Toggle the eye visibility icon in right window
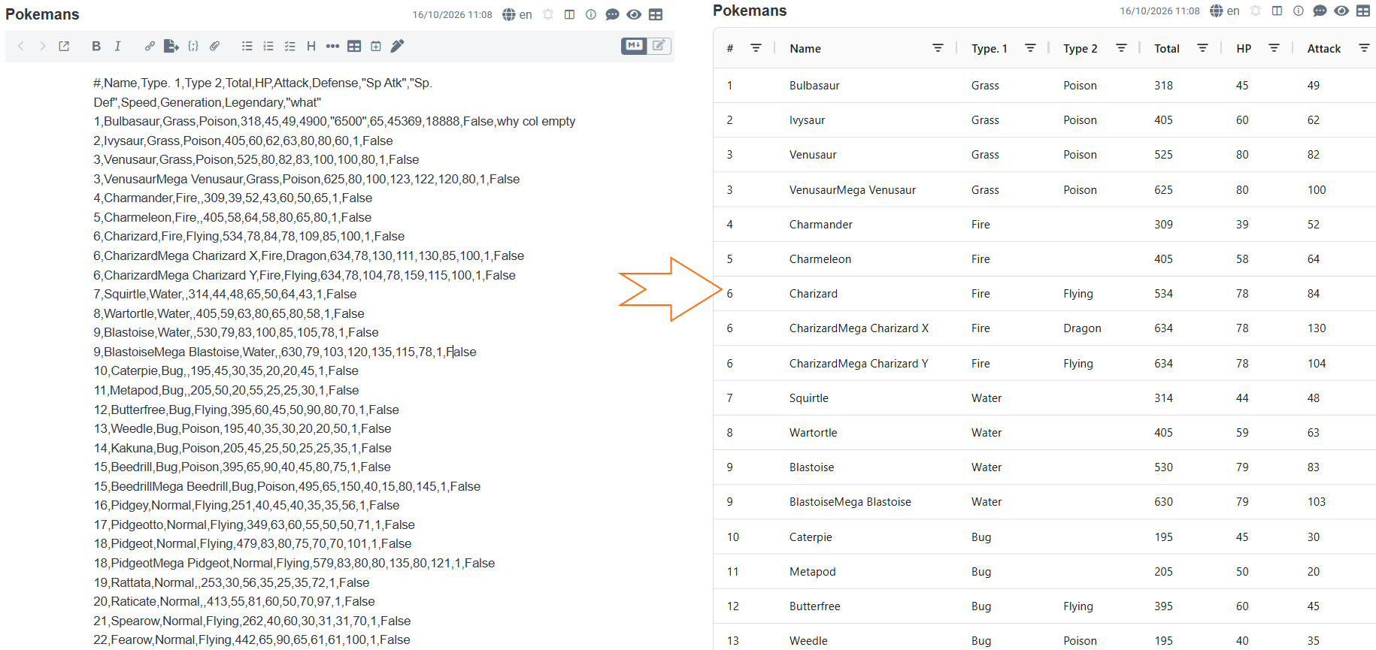1376x650 pixels. pos(1341,11)
